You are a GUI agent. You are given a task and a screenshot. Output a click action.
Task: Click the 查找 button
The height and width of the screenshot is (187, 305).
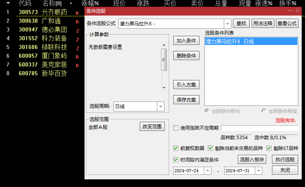241,23
